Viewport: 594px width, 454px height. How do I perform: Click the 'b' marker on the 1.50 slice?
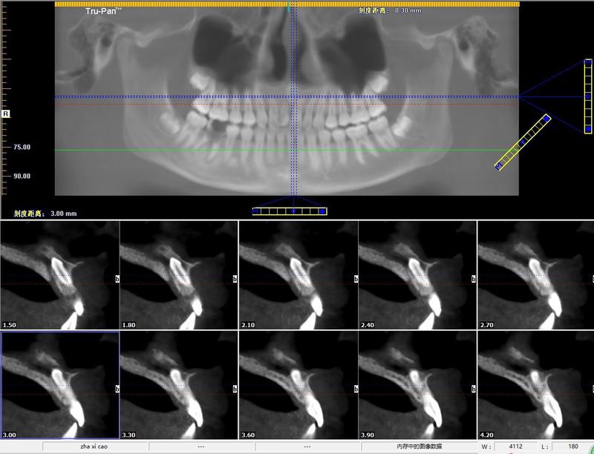coord(117,279)
